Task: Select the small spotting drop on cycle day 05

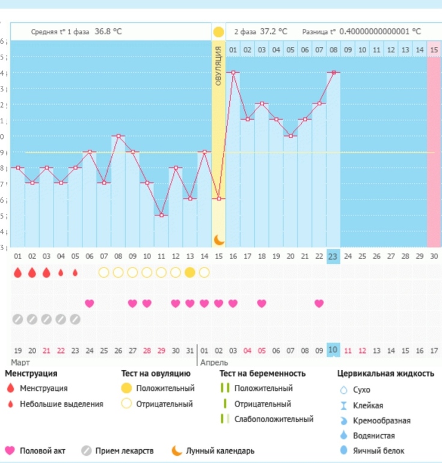Action: click(75, 272)
